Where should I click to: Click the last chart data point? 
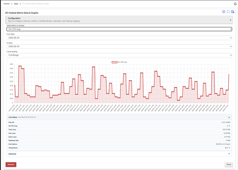click(x=229, y=75)
